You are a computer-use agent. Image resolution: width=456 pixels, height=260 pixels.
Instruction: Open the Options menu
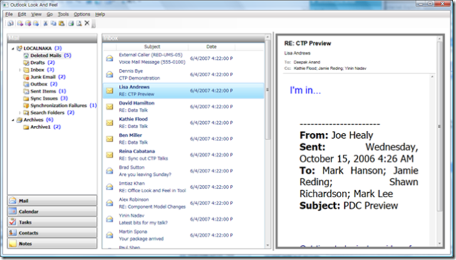pyautogui.click(x=82, y=14)
